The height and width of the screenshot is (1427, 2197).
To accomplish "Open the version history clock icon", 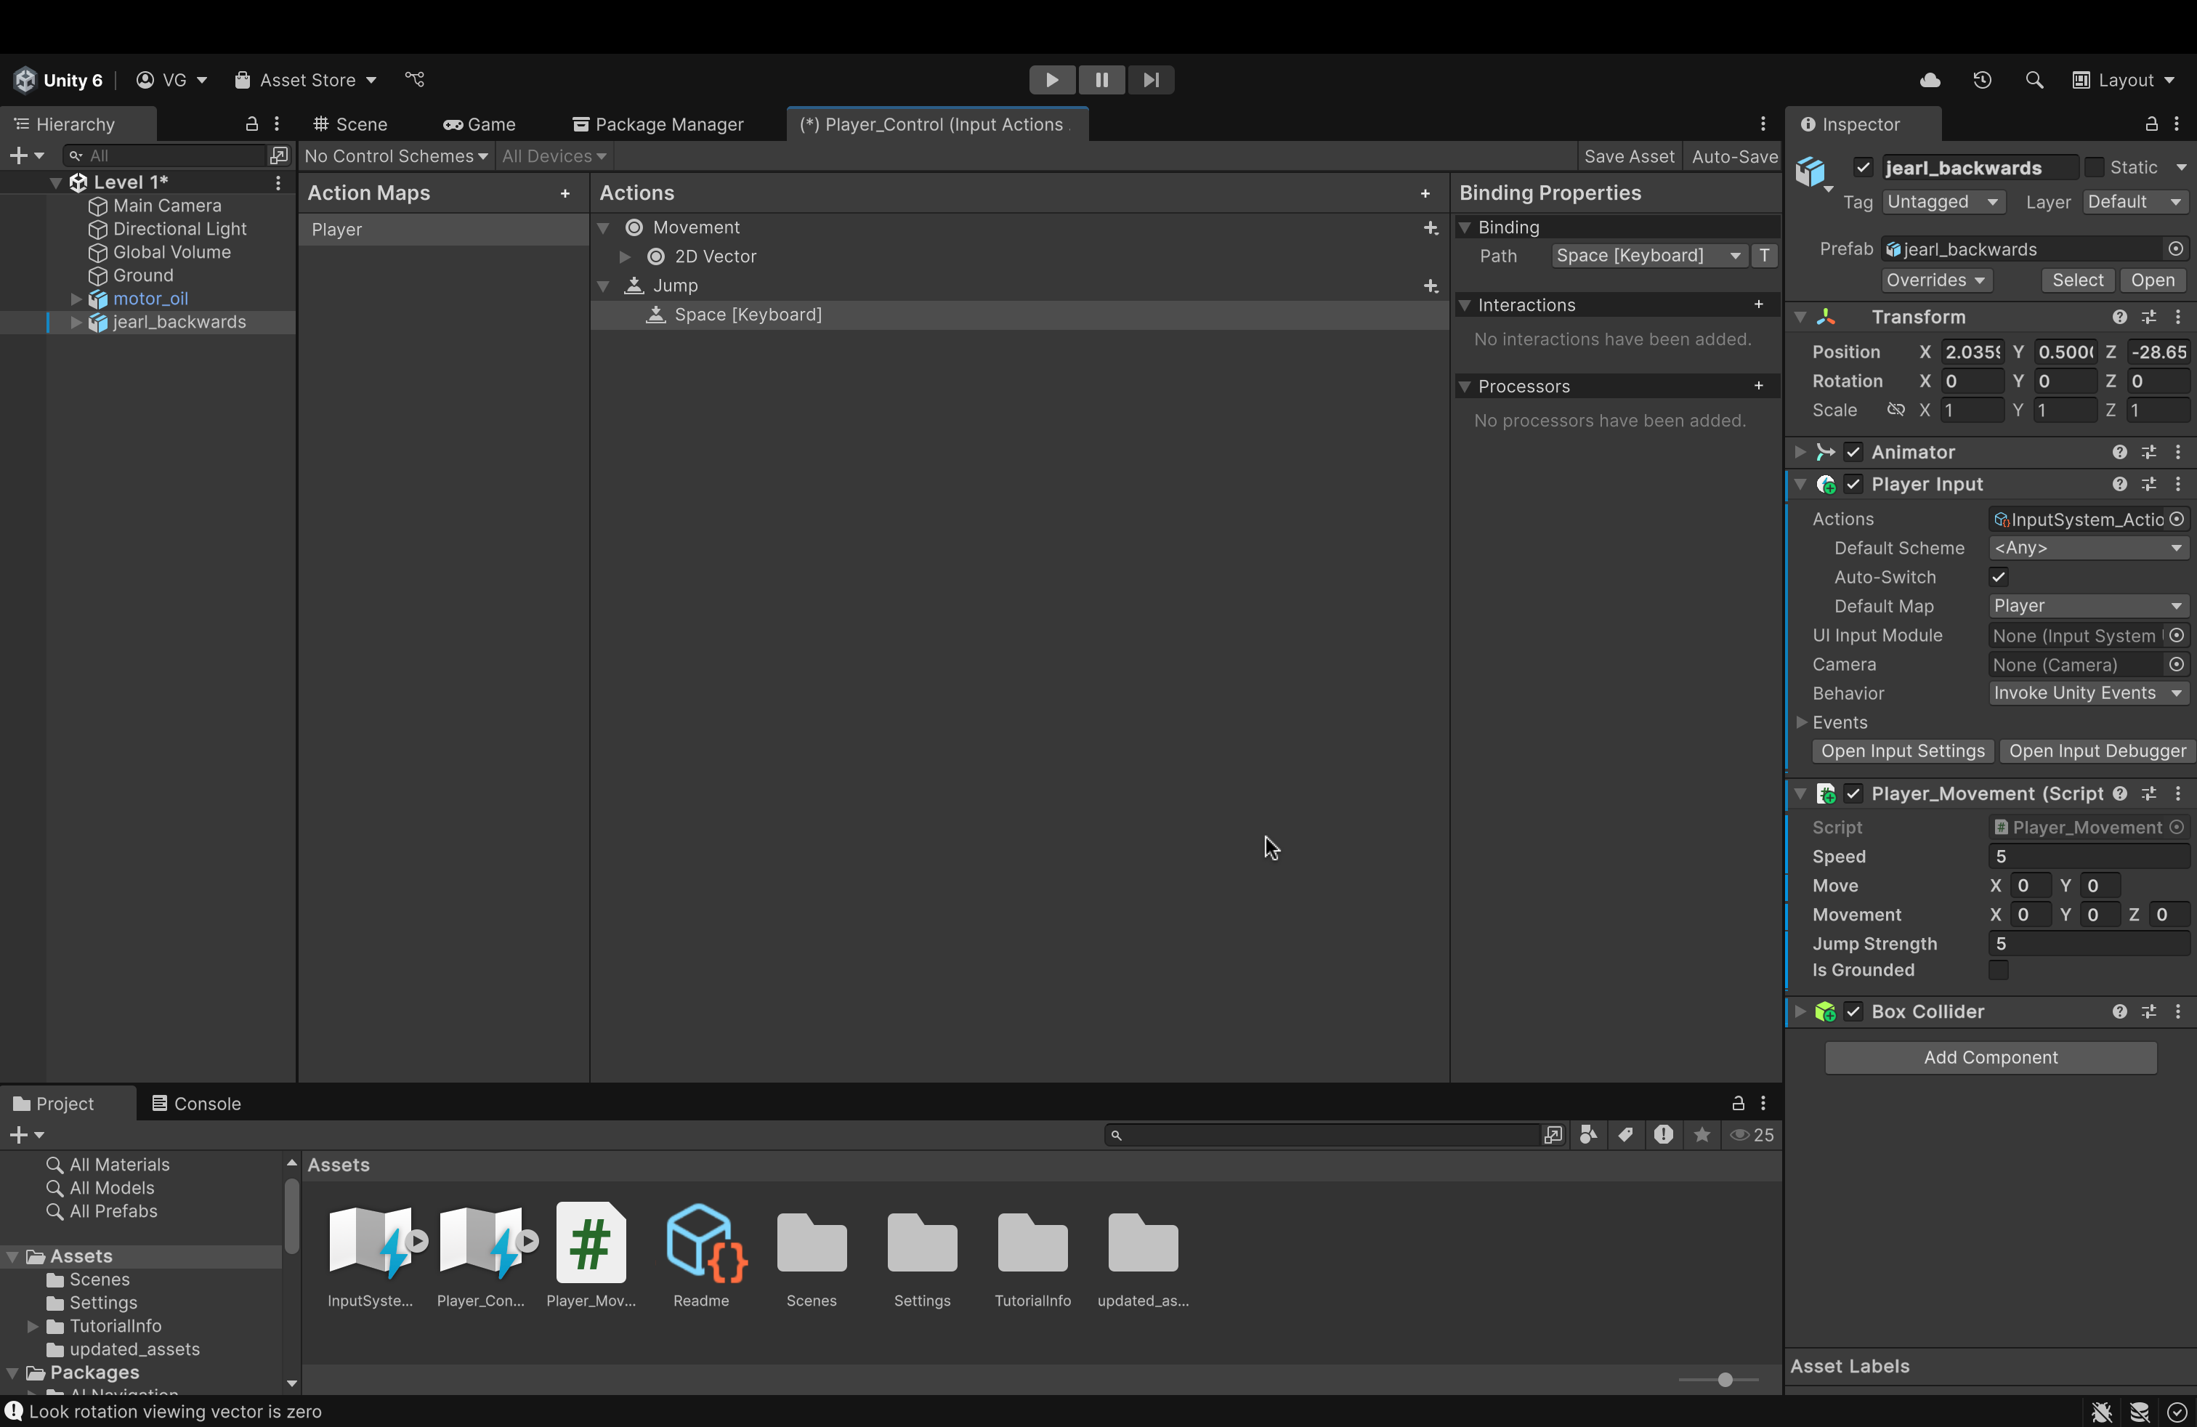I will [1982, 81].
